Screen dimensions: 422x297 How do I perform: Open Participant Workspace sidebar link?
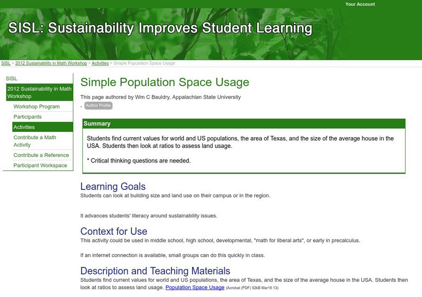pyautogui.click(x=40, y=165)
